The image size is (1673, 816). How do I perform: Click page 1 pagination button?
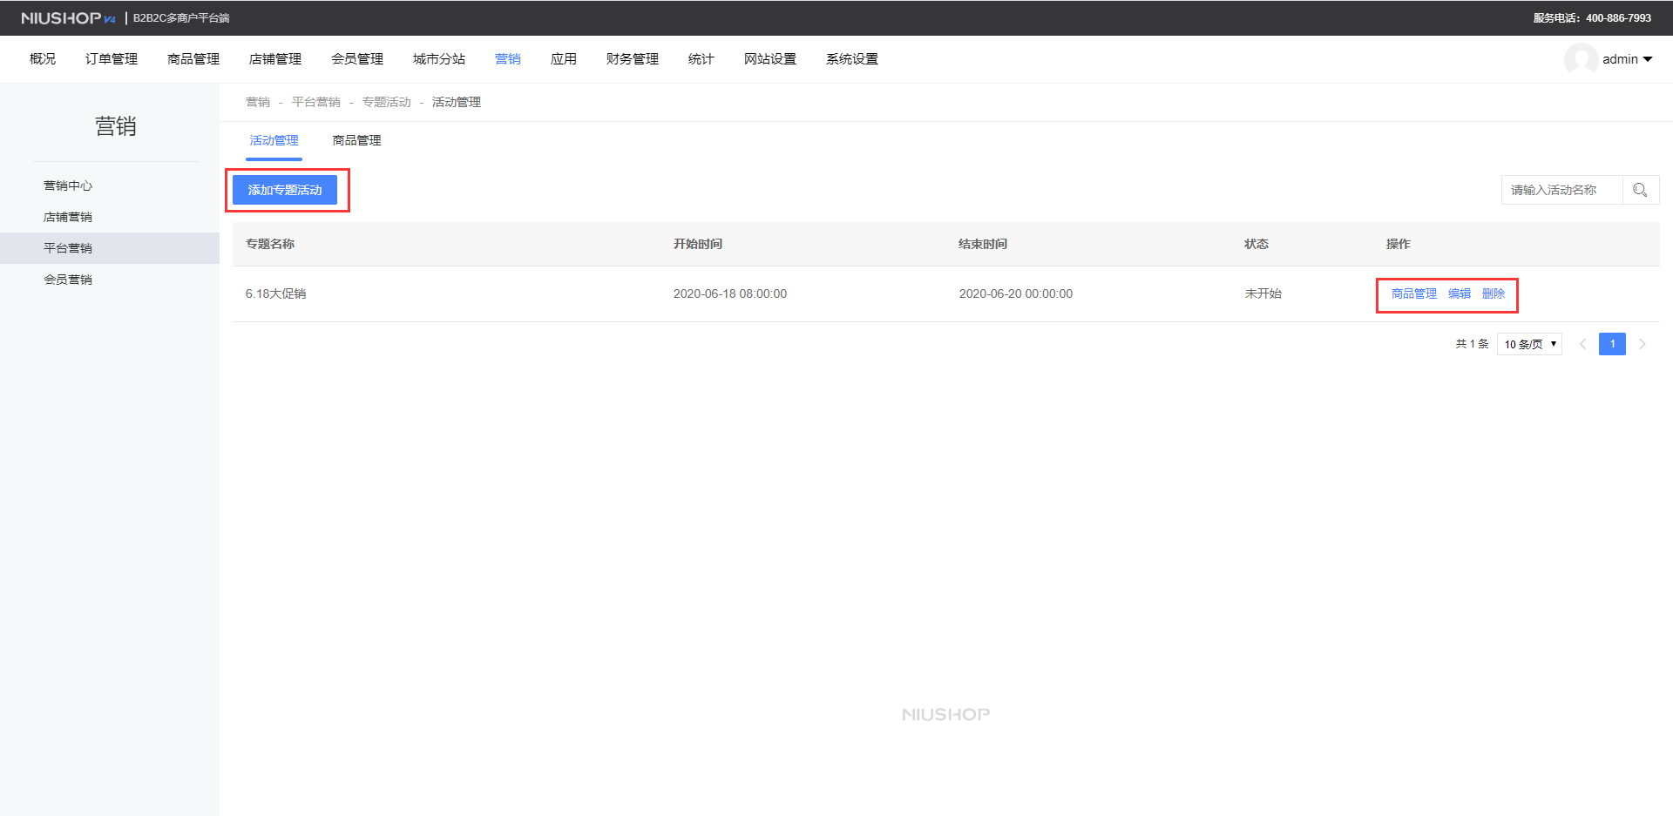click(x=1612, y=344)
